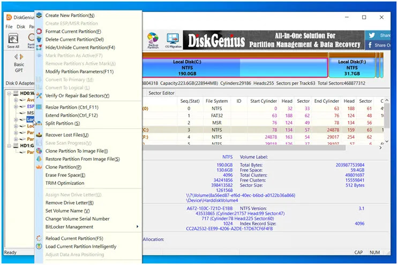Click the File System column header
This screenshot has height=265, width=398.
point(216,101)
